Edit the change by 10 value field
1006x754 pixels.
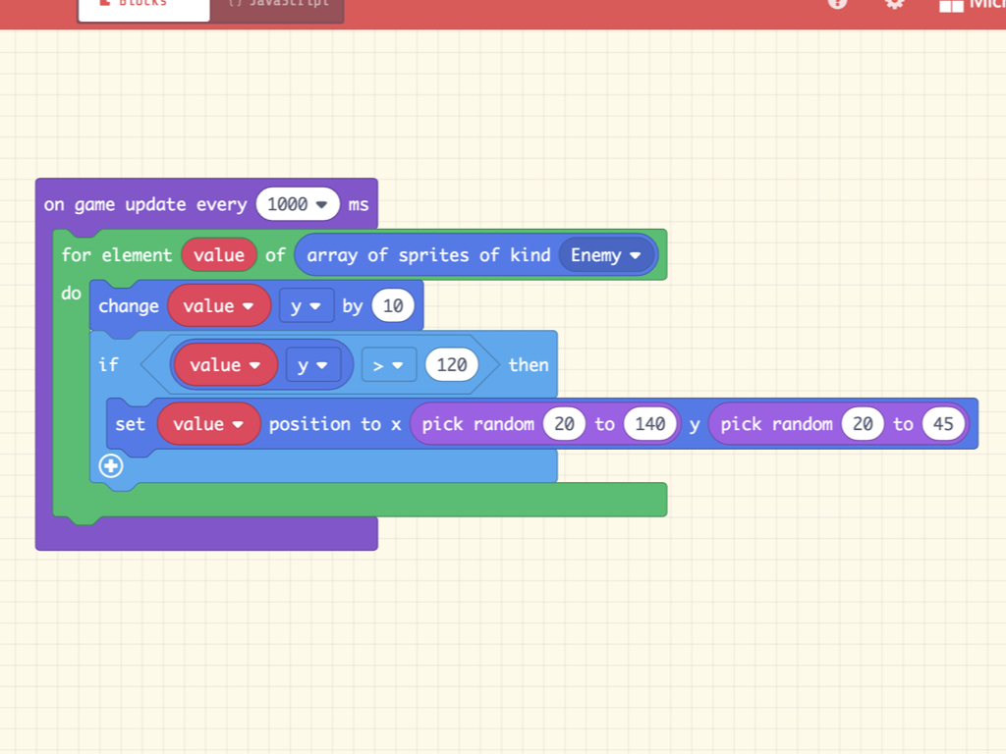[393, 306]
